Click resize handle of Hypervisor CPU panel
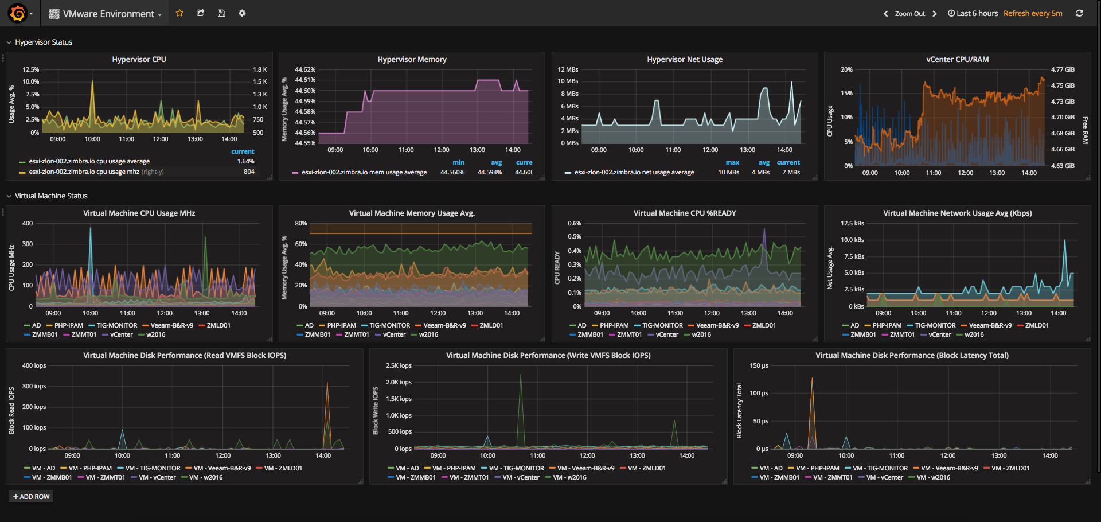 point(270,178)
